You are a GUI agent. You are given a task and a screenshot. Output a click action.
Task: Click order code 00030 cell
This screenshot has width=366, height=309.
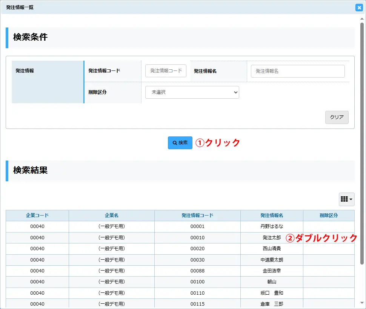[x=197, y=260]
